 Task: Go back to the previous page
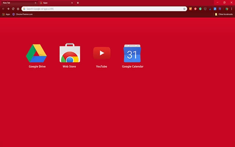click(x=3, y=9)
